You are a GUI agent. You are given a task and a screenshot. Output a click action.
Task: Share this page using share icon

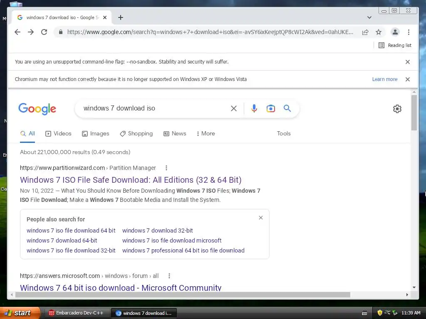coord(365,32)
